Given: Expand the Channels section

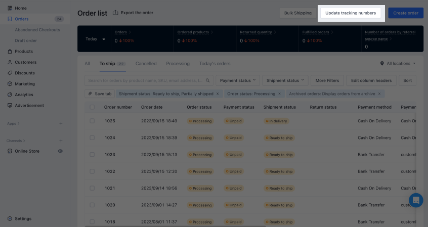Looking at the screenshot, I should click(16, 141).
